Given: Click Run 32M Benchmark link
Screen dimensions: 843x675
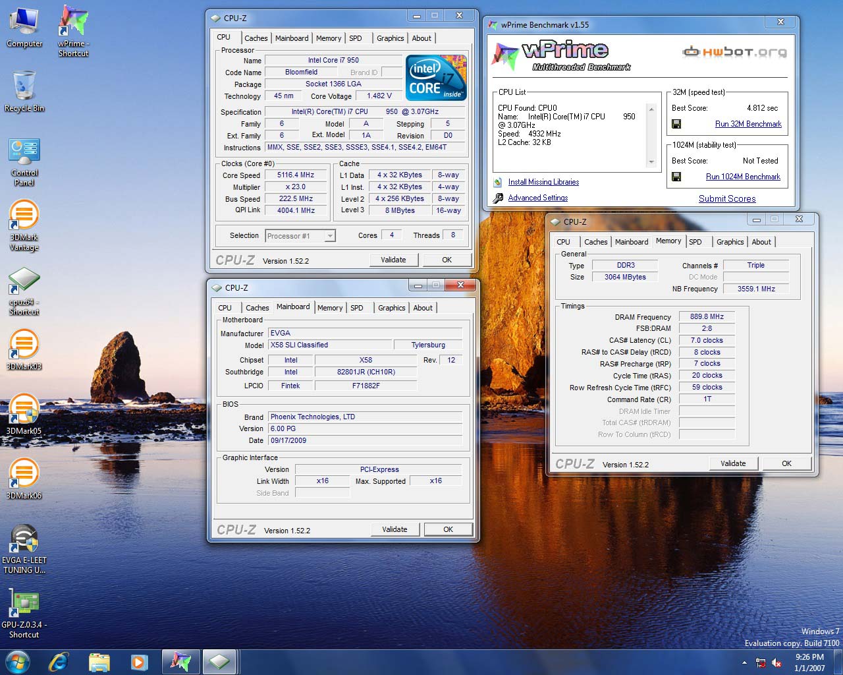Looking at the screenshot, I should click(x=748, y=124).
